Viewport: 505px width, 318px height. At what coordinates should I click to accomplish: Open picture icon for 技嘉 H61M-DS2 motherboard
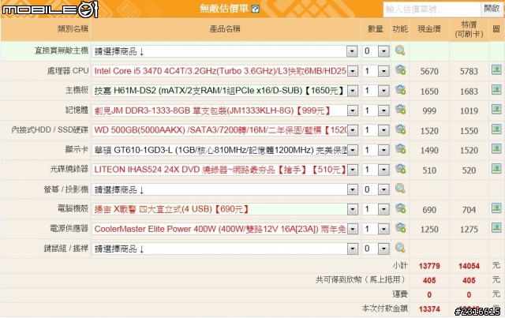(x=496, y=90)
